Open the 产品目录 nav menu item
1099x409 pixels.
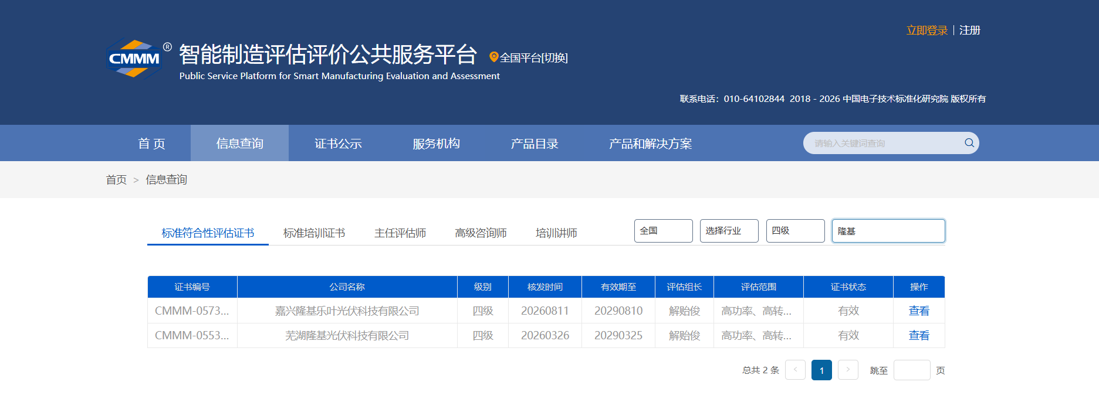coord(534,144)
